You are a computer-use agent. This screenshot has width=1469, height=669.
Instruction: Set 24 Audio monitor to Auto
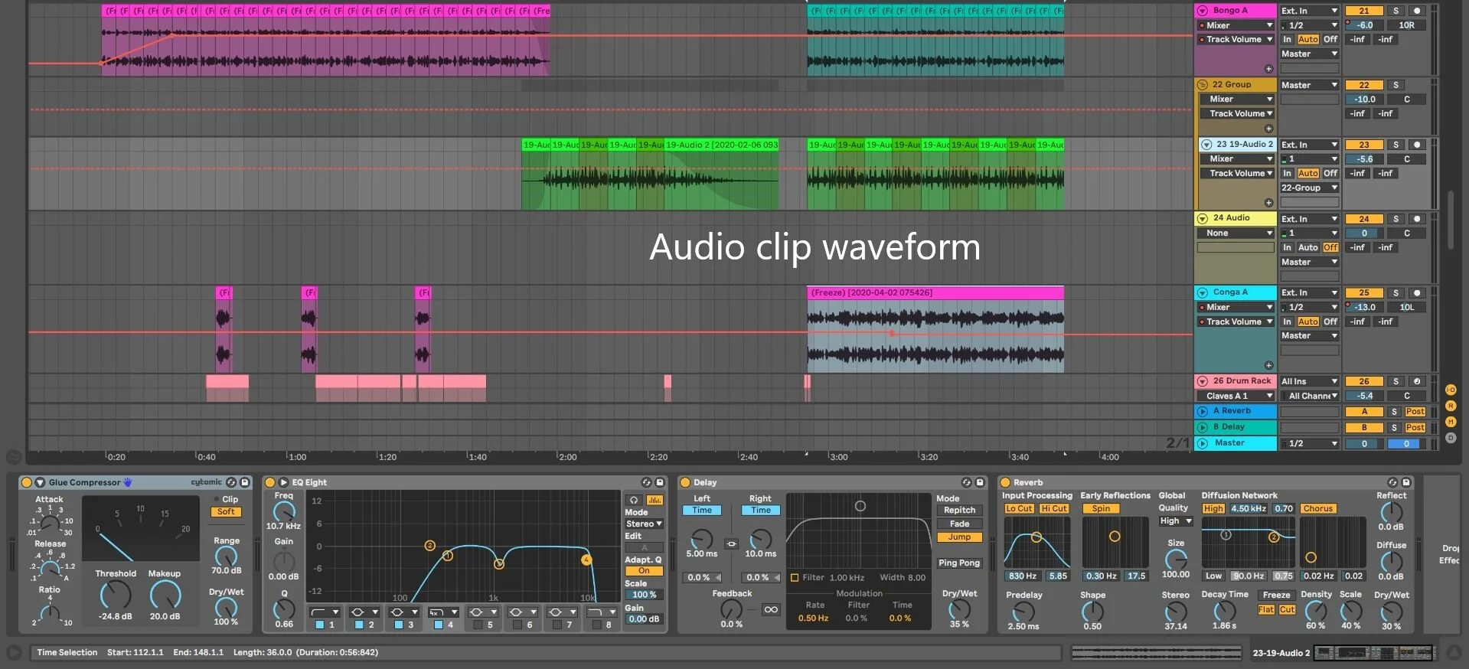coord(1308,248)
